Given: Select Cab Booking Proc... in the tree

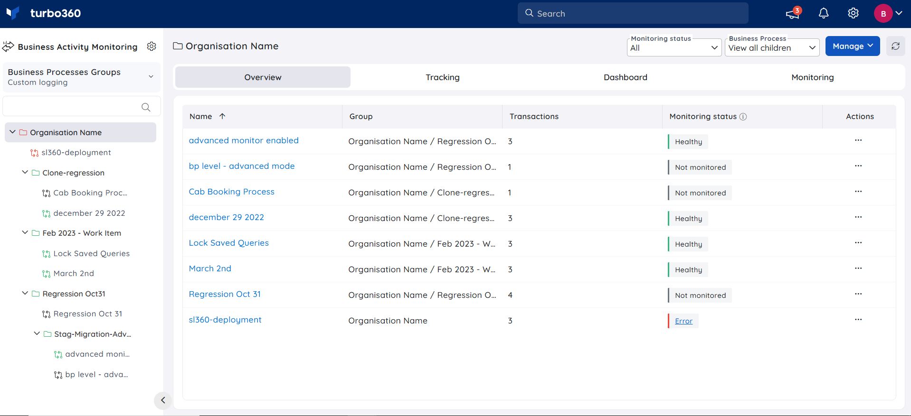Looking at the screenshot, I should click(90, 193).
